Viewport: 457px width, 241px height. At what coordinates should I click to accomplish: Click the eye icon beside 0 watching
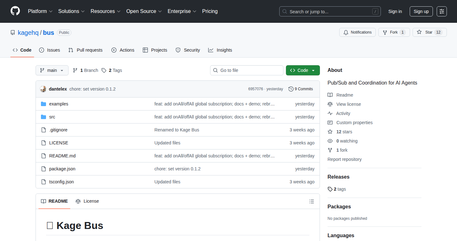(330, 141)
